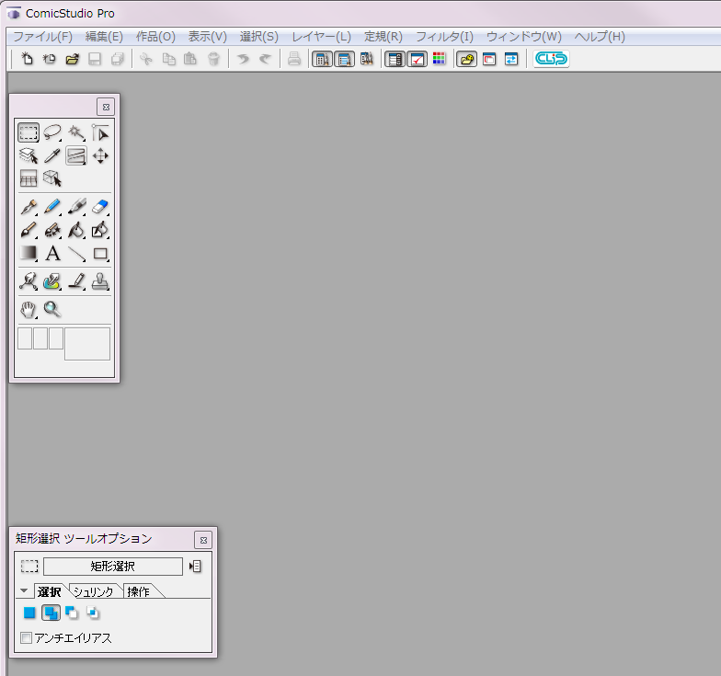Select the panel ruler grid tool
This screenshot has width=721, height=676.
(28, 178)
